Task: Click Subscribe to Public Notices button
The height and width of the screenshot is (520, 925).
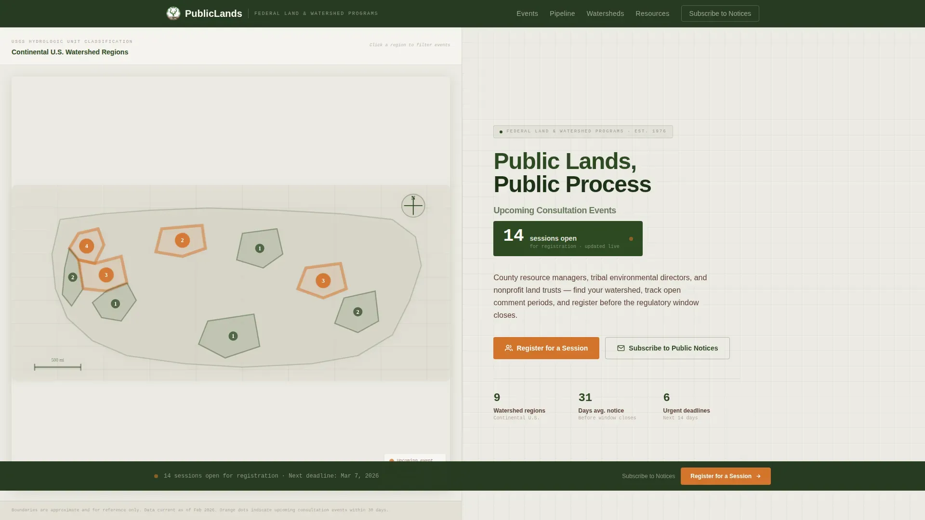Action: (667, 348)
